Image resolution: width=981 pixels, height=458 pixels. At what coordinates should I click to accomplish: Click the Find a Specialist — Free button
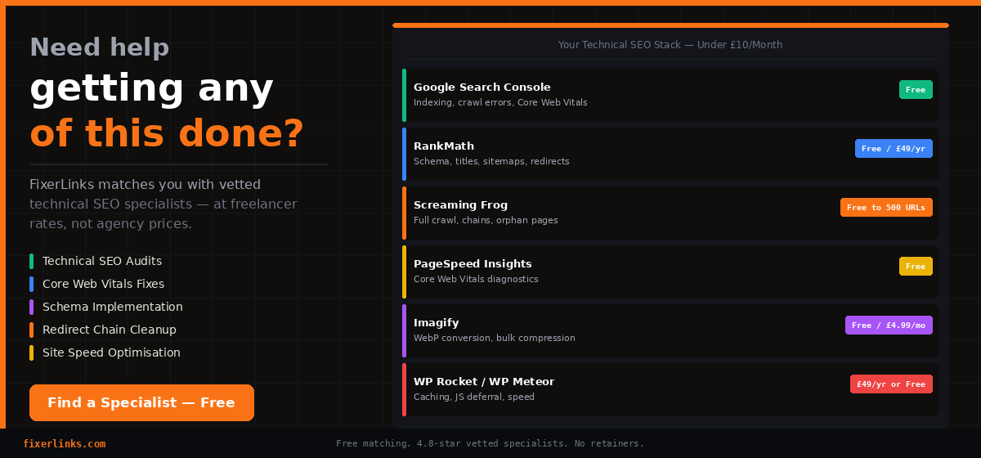[141, 402]
